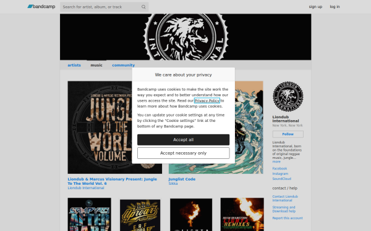Open the Uproar E.R.F album cover
The image size is (371, 231).
point(140,215)
